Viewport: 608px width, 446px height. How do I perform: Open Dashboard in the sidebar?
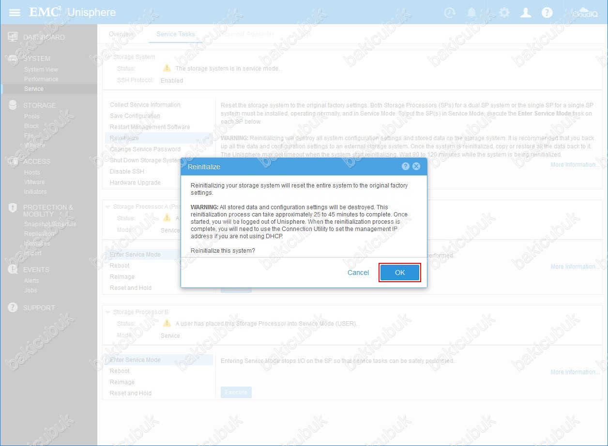(x=44, y=37)
